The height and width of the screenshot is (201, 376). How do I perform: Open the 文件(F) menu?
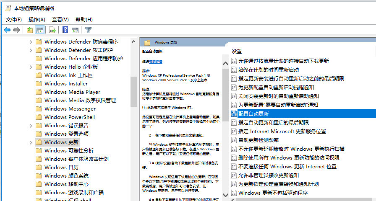coord(14,20)
